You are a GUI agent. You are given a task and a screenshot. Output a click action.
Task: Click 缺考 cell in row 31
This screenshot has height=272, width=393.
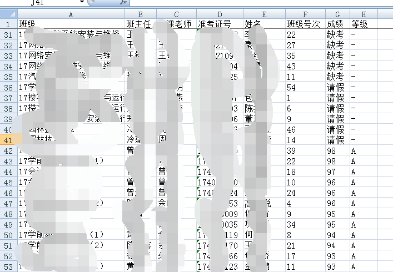pos(337,34)
